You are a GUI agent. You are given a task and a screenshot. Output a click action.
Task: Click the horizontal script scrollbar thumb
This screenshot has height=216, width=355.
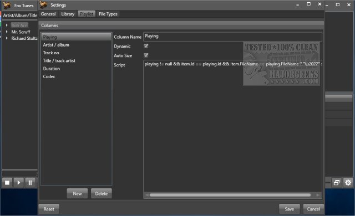click(230, 195)
